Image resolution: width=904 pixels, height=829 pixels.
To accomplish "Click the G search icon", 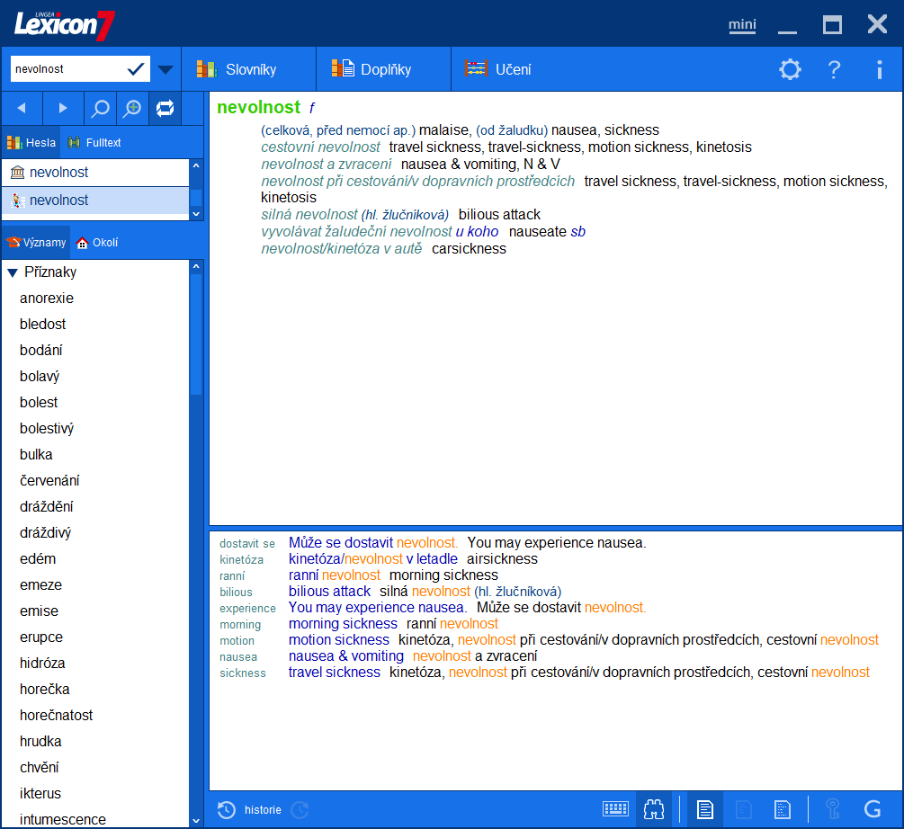I will click(873, 809).
